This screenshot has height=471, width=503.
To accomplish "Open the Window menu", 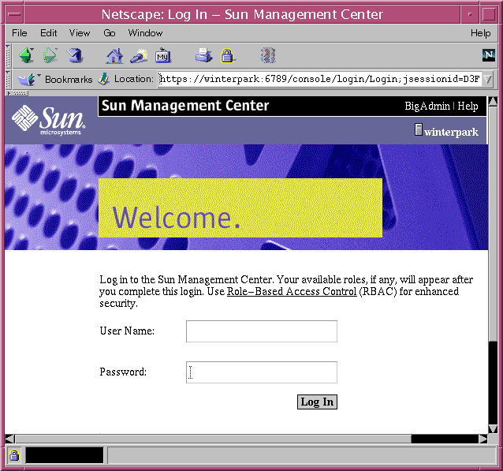I will (145, 33).
